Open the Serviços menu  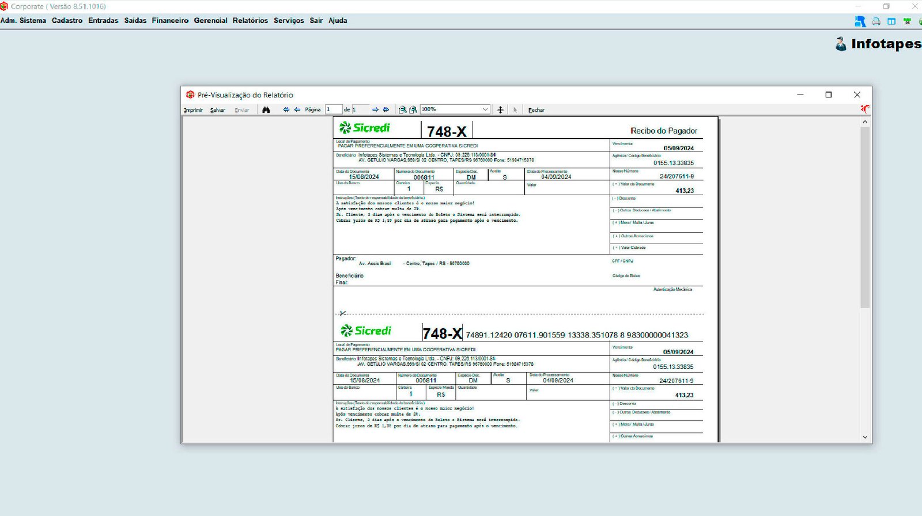point(289,21)
